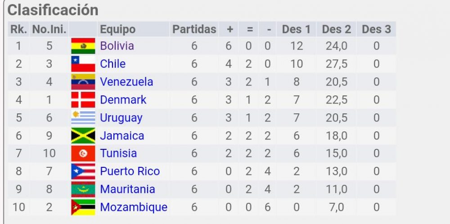
Task: Click the Chile flag icon
Action: [83, 64]
